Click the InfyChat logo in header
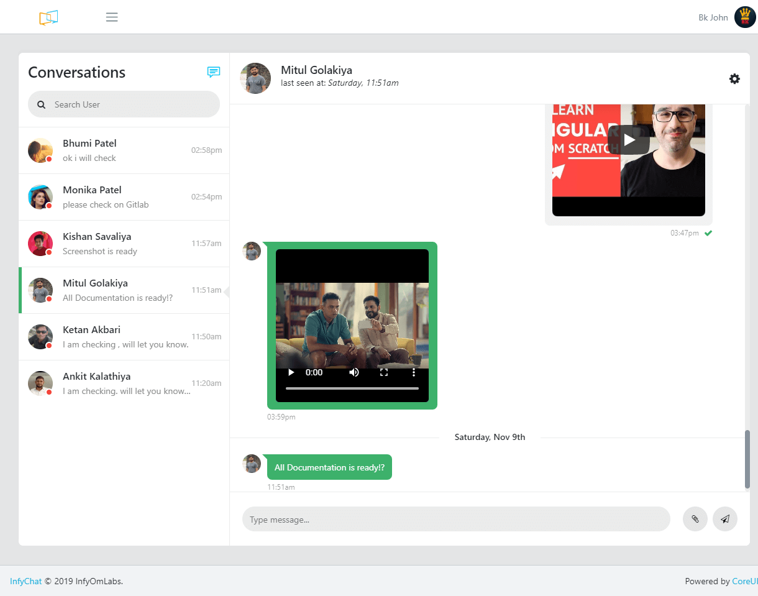The width and height of the screenshot is (758, 596). (x=48, y=17)
